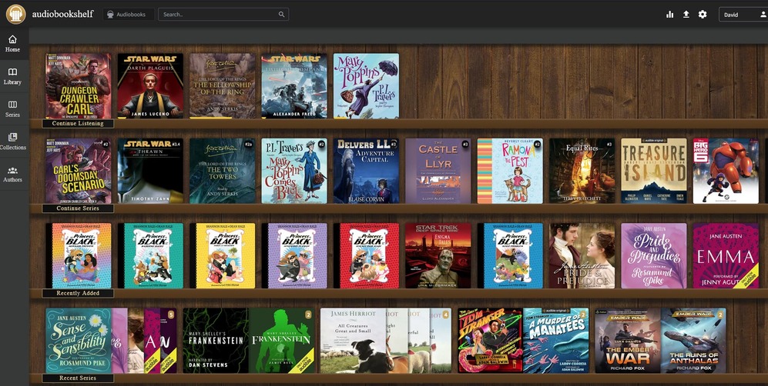Open Carl's Doomsday Scenario cover

pyautogui.click(x=79, y=171)
